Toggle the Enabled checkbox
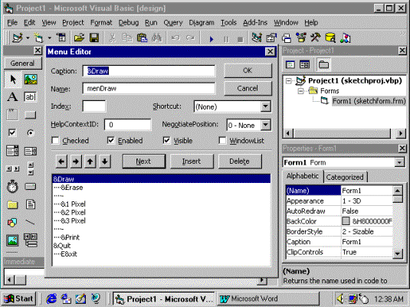 (x=110, y=141)
